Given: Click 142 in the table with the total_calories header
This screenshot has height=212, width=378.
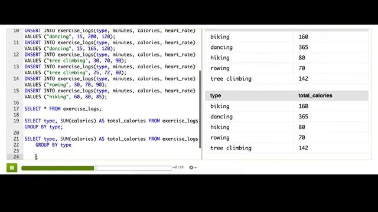Looking at the screenshot, I should tap(303, 148).
